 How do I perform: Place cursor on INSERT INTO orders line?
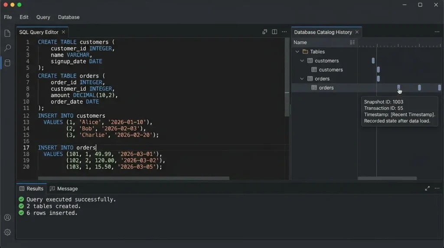tap(67, 147)
